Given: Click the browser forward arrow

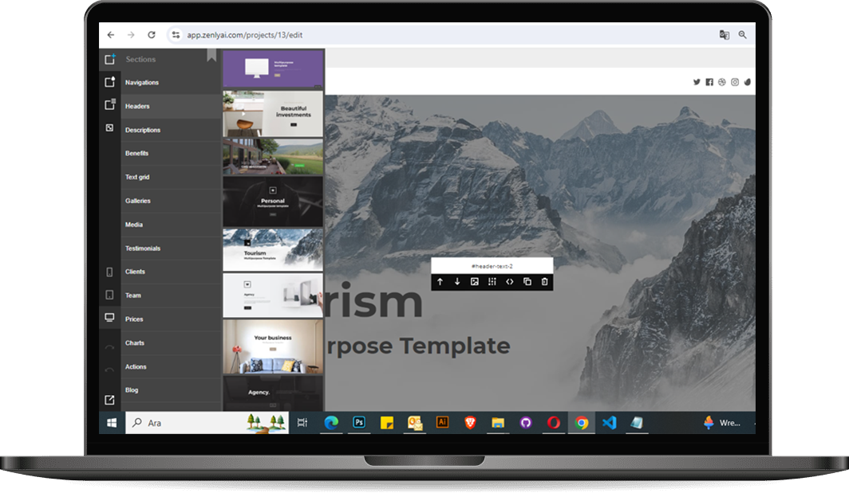Looking at the screenshot, I should pyautogui.click(x=131, y=34).
